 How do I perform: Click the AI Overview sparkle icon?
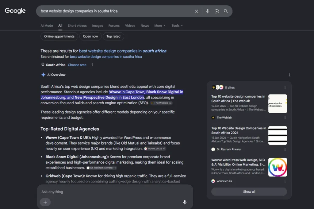click(x=43, y=75)
